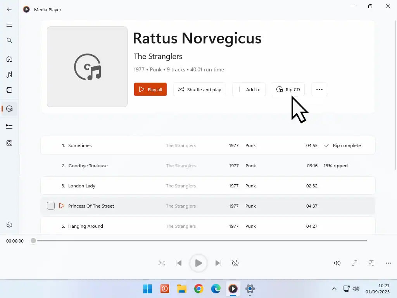Viewport: 397px width, 298px height.
Task: Click the album art placeholder
Action: [87, 67]
